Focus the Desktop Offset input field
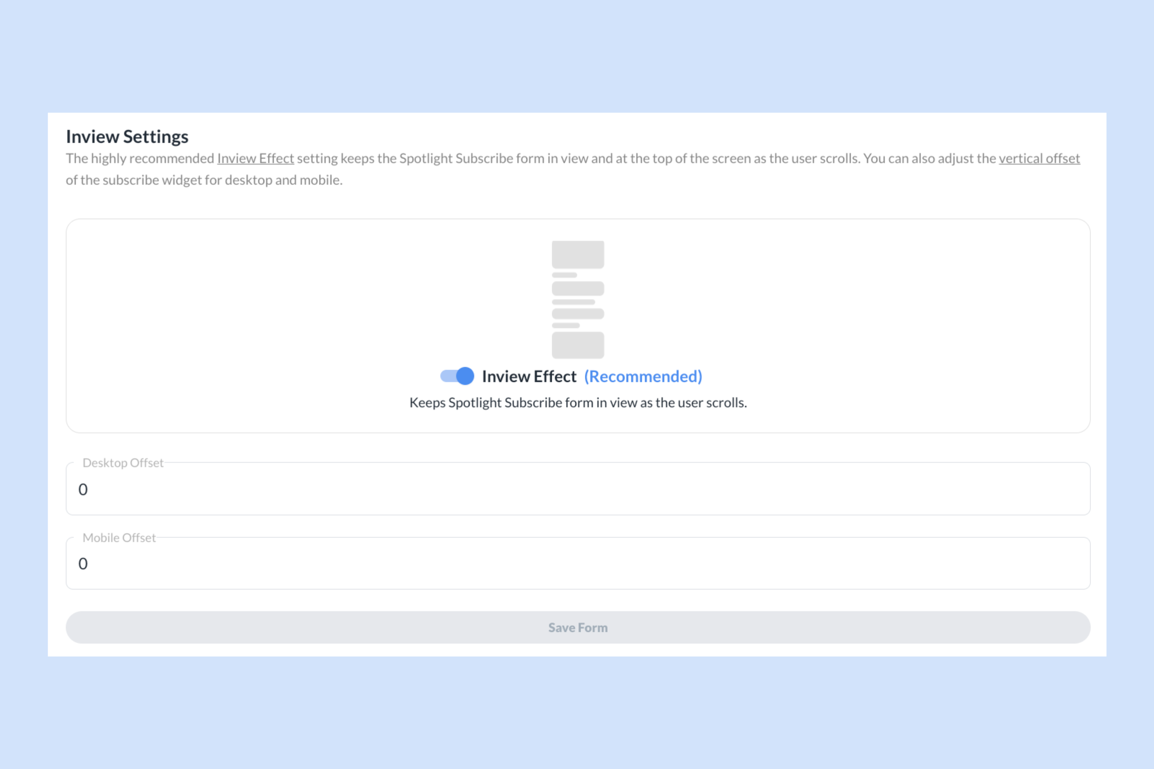1154x769 pixels. (578, 488)
